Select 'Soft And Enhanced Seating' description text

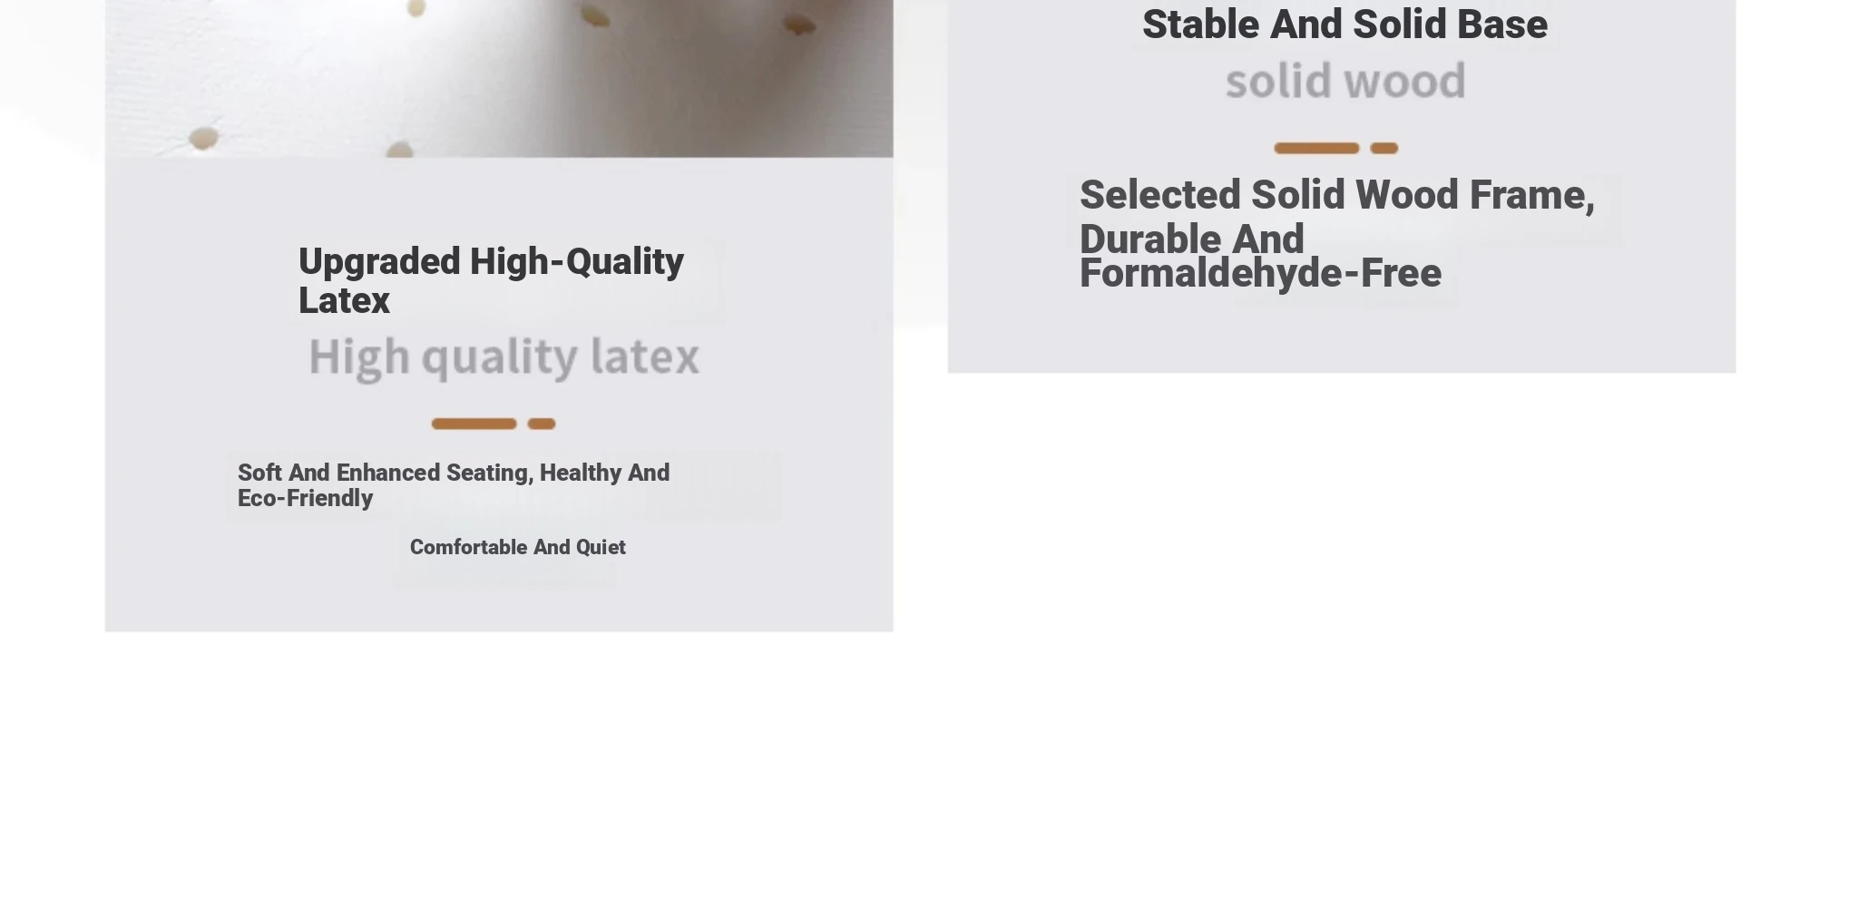point(454,485)
